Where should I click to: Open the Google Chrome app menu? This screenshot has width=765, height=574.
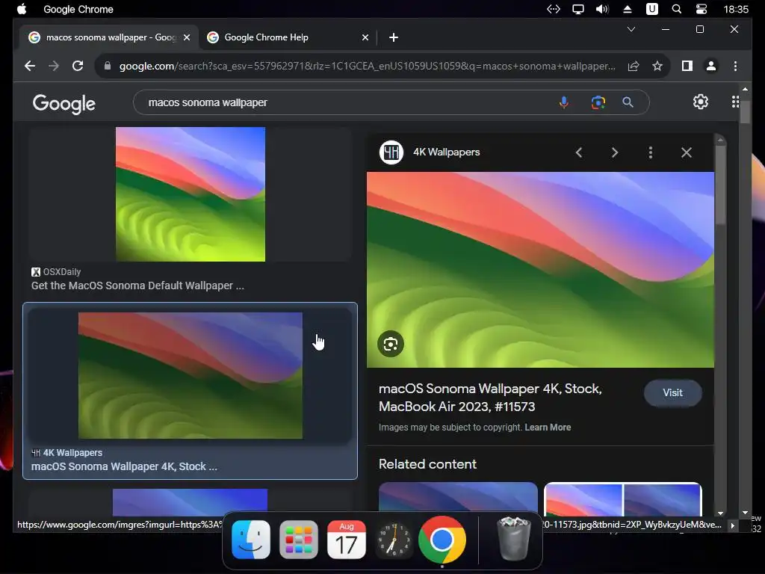click(78, 9)
